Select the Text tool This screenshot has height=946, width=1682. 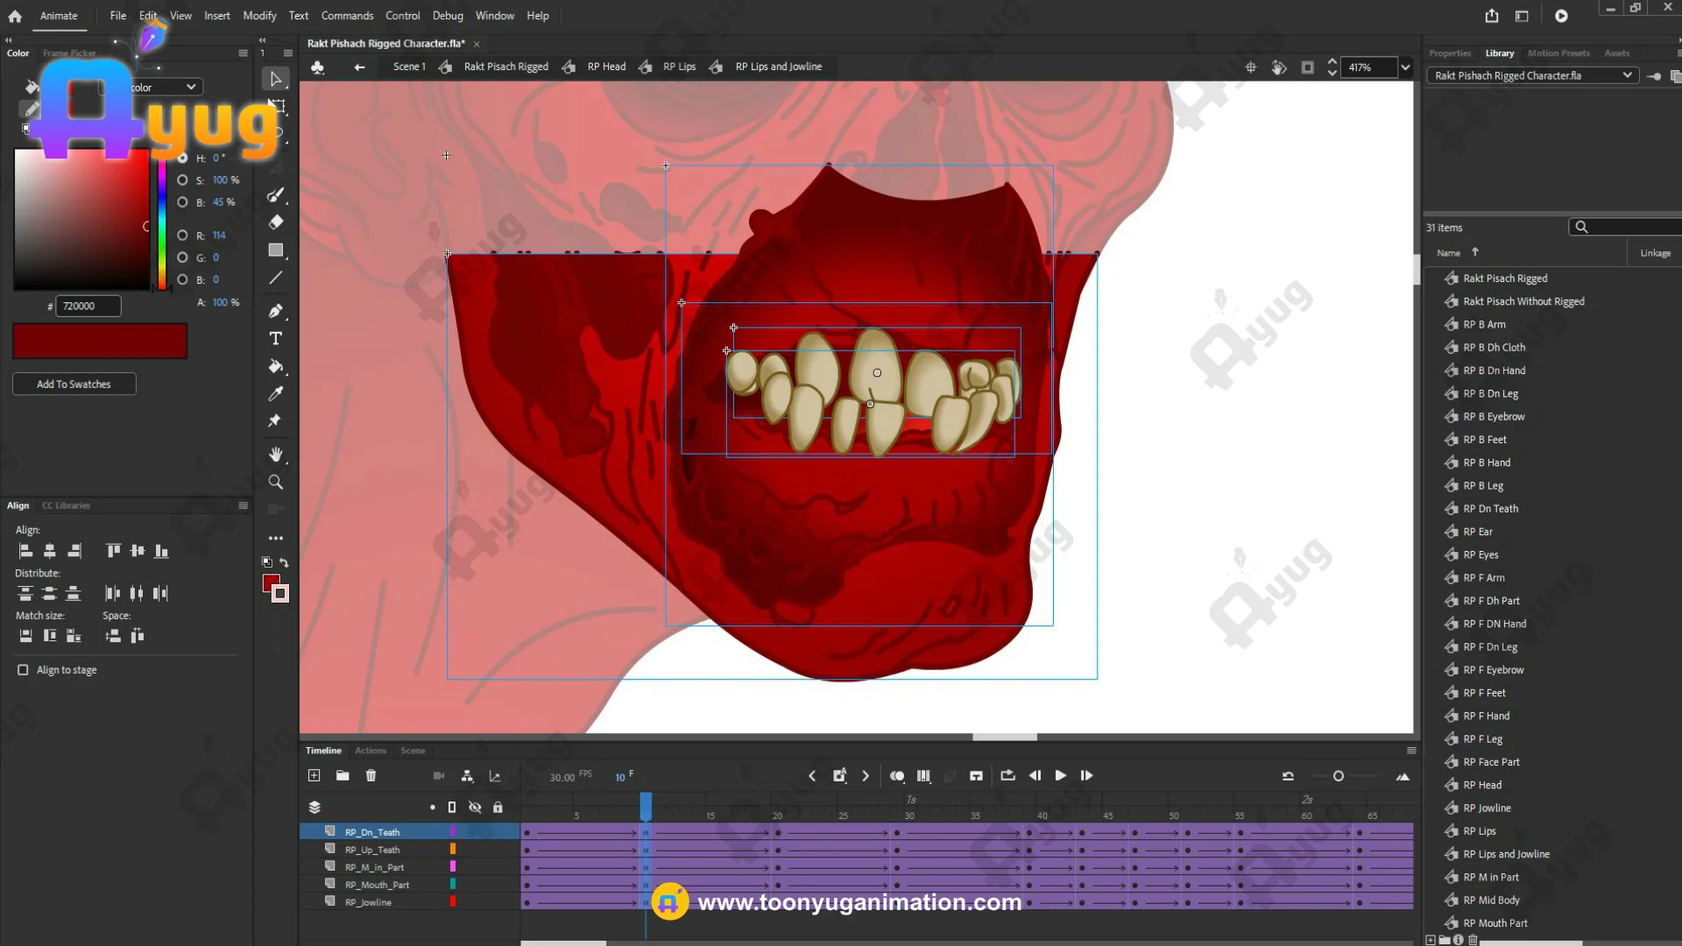point(275,339)
